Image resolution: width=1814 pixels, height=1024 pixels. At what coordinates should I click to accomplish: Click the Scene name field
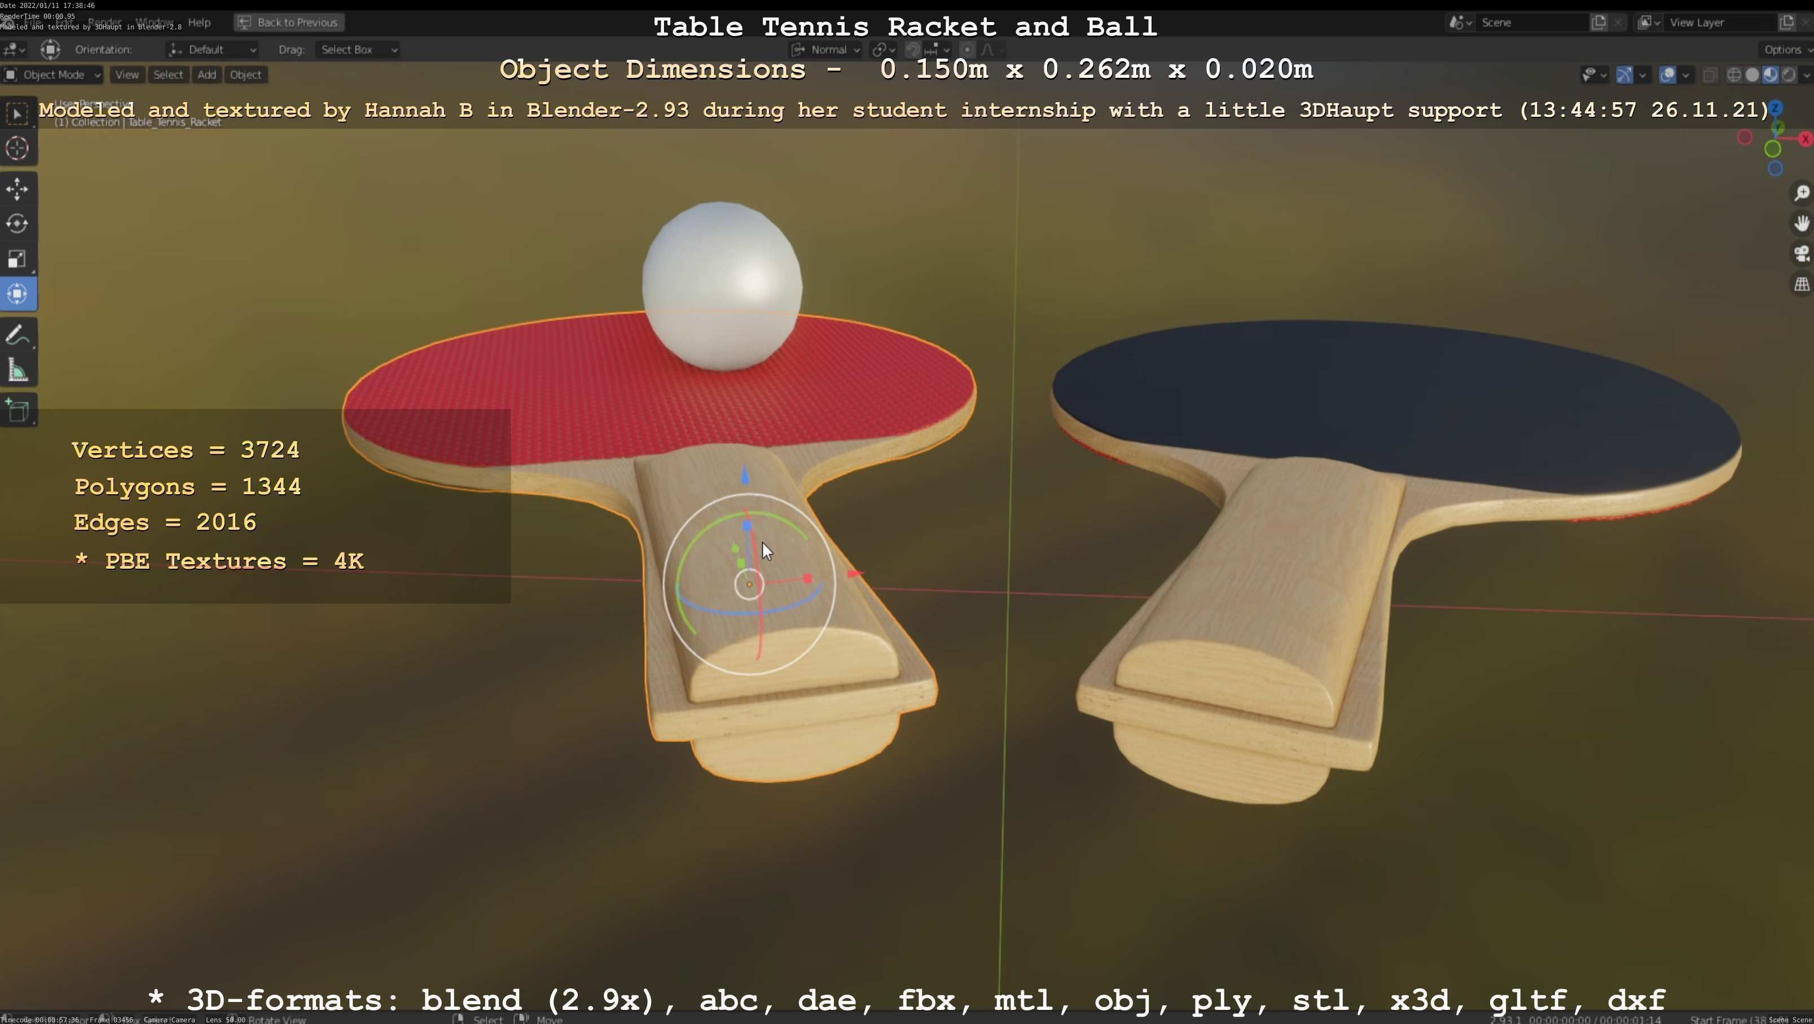(x=1532, y=23)
